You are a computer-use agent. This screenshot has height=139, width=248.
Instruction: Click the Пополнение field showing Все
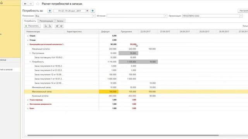pos(64,16)
